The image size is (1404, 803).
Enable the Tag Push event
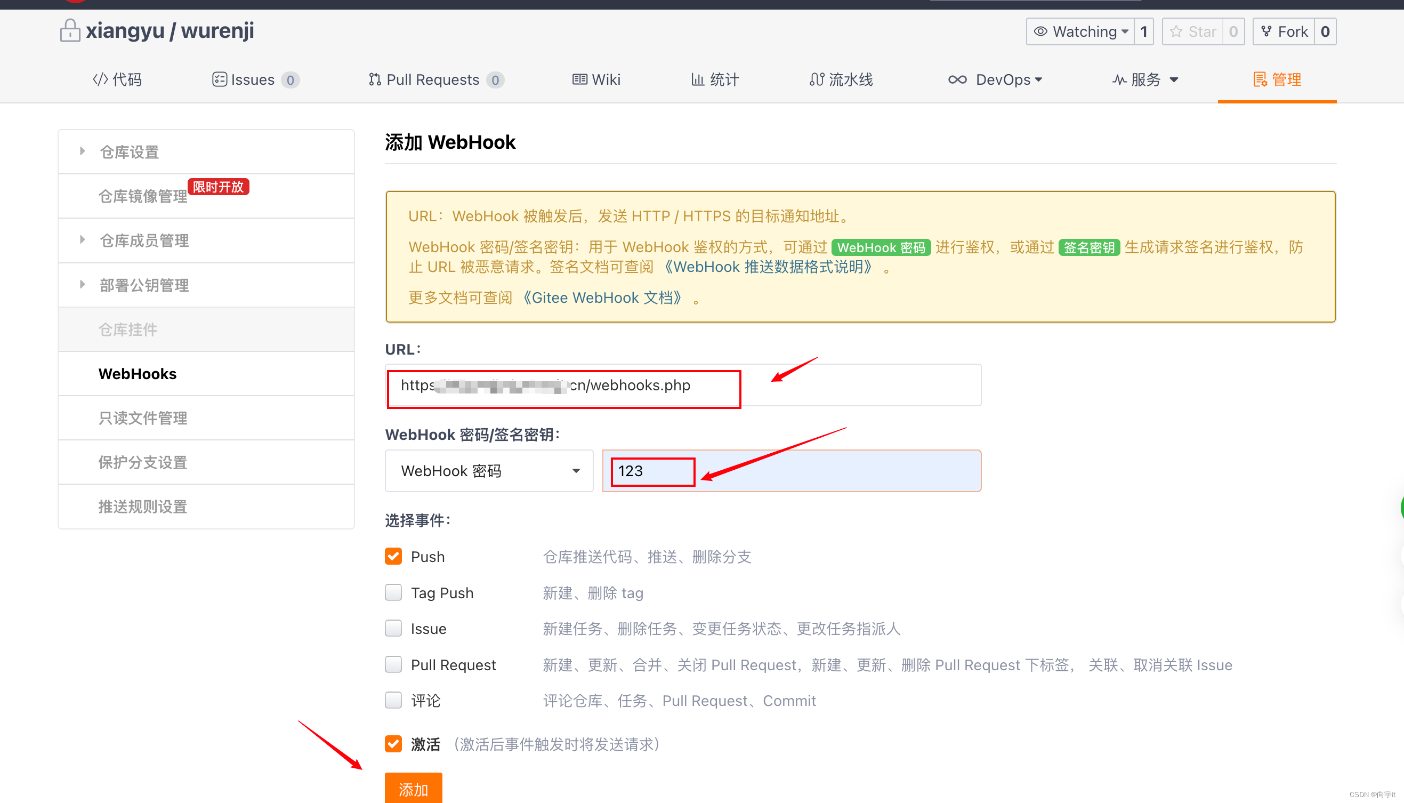tap(393, 592)
